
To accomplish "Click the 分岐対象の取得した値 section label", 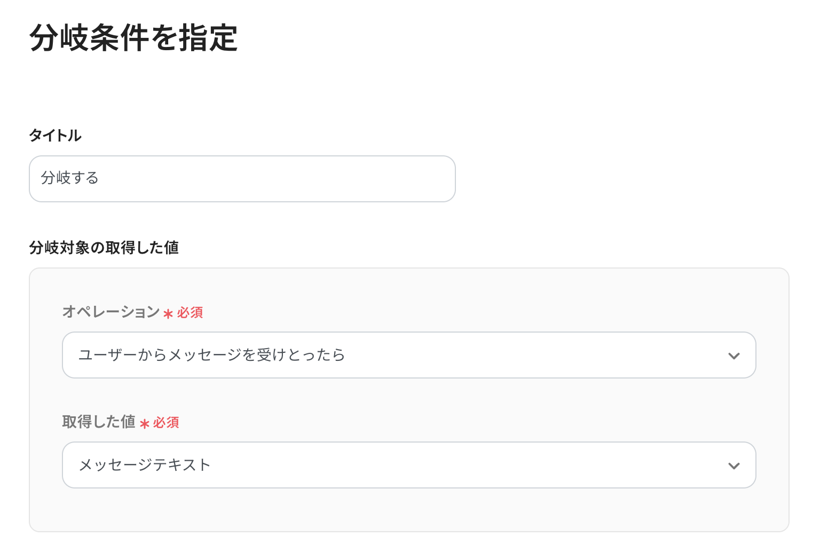I will [104, 248].
